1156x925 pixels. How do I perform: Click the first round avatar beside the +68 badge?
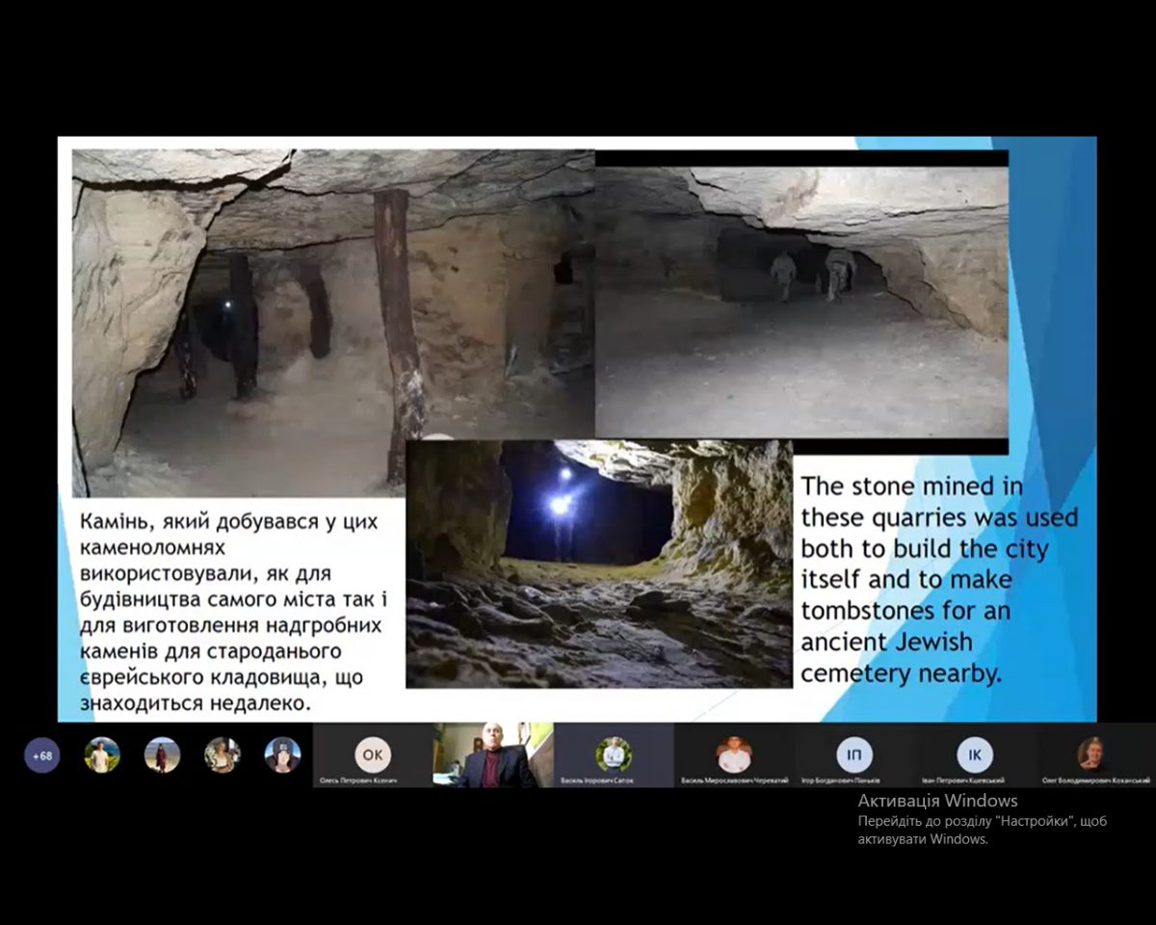(x=102, y=755)
